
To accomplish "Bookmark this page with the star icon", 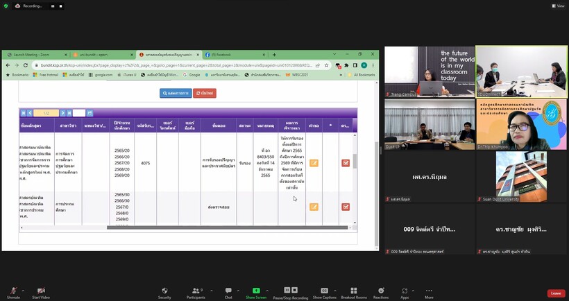I will [x=327, y=65].
